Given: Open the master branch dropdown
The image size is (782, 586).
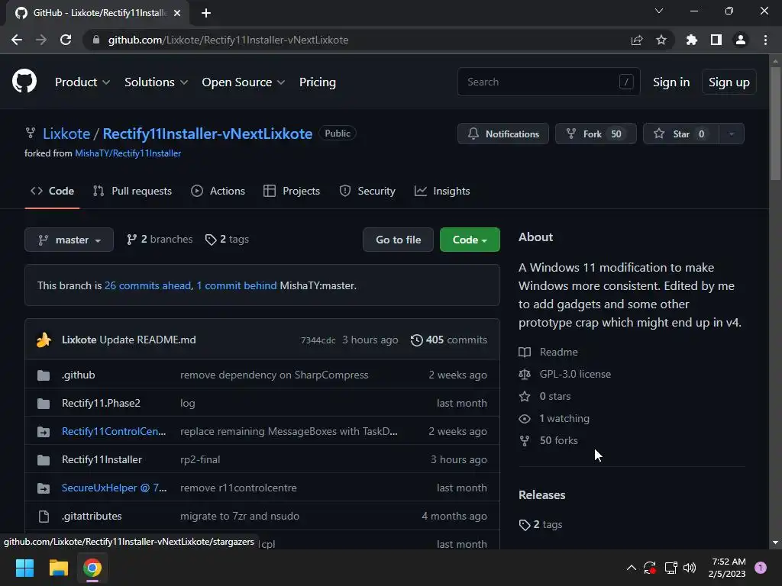Looking at the screenshot, I should 69,240.
